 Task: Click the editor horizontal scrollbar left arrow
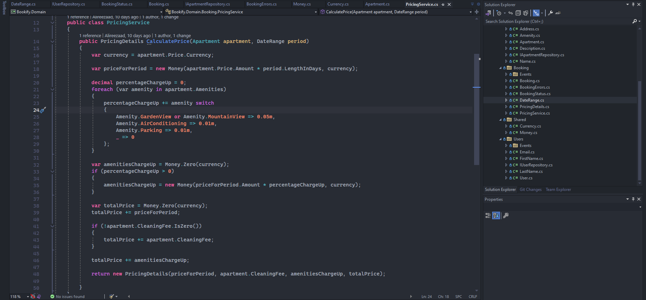[x=129, y=297]
